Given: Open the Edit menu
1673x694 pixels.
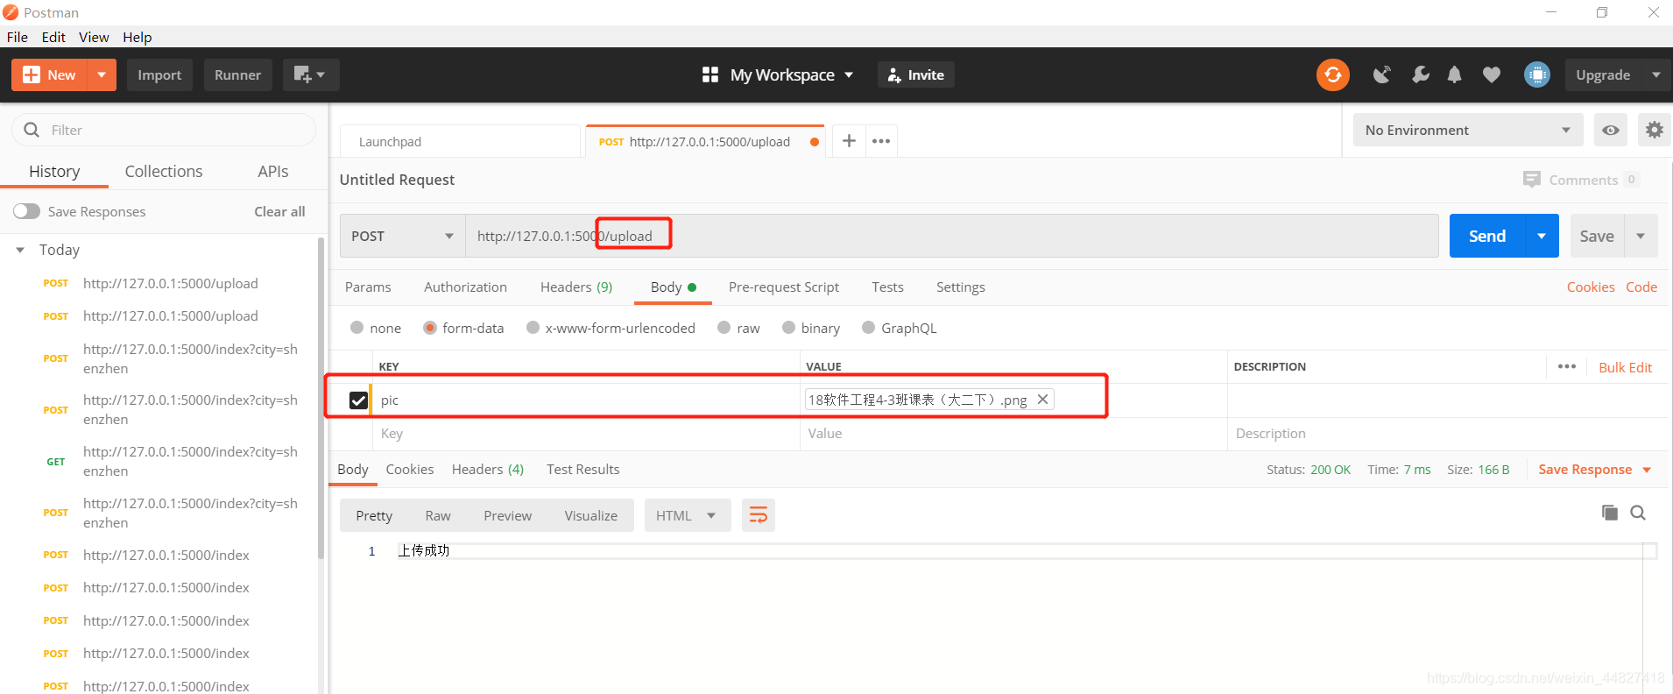Looking at the screenshot, I should click(53, 37).
